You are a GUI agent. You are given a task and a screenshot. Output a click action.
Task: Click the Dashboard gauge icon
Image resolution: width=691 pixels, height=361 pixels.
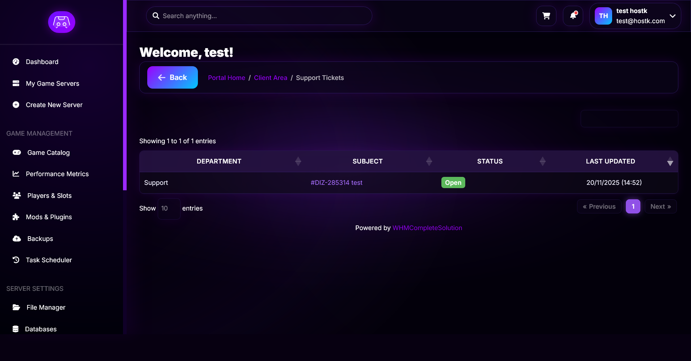pyautogui.click(x=16, y=62)
